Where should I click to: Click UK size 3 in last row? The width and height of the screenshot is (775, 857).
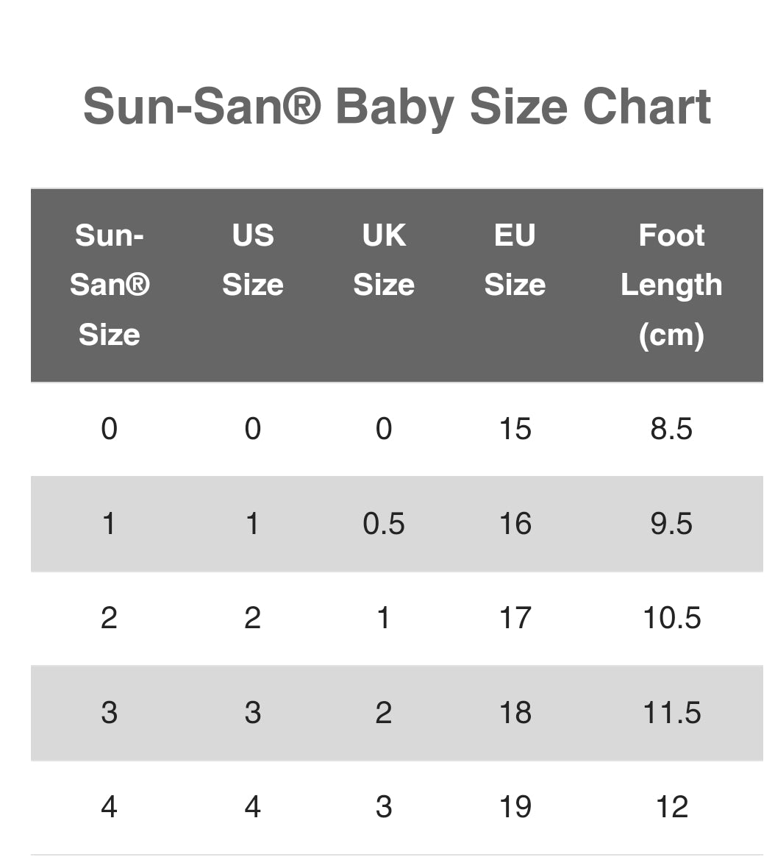click(383, 807)
